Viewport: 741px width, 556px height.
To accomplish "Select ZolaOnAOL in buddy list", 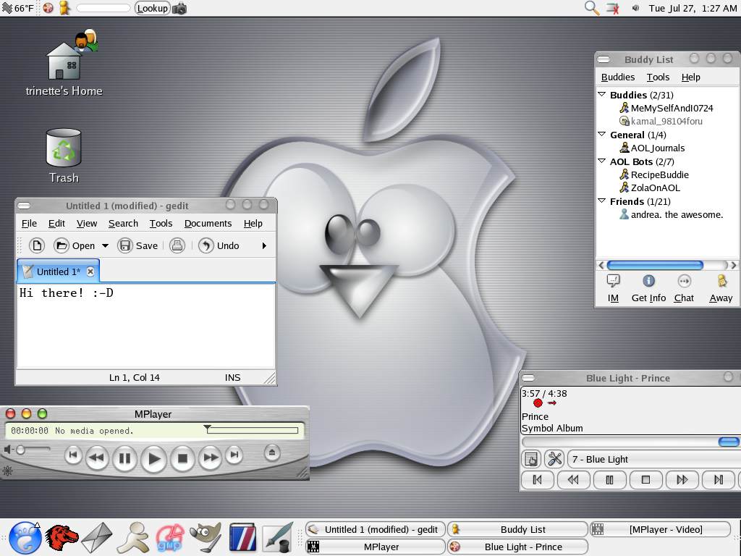I will coord(650,188).
